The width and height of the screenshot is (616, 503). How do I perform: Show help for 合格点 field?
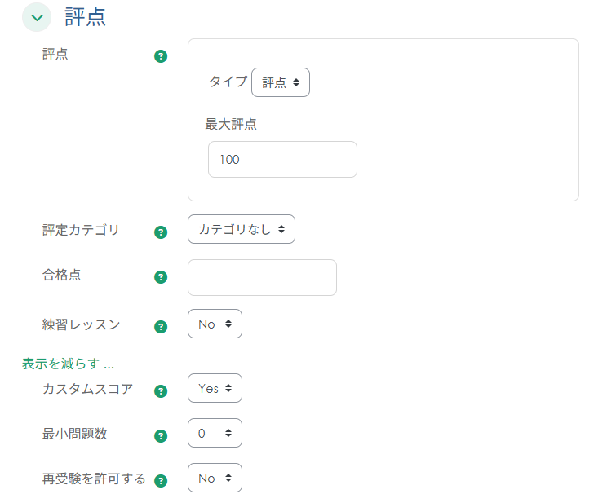161,277
